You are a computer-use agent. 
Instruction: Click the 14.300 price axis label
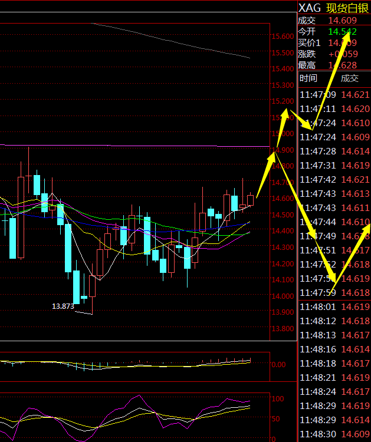point(283,247)
